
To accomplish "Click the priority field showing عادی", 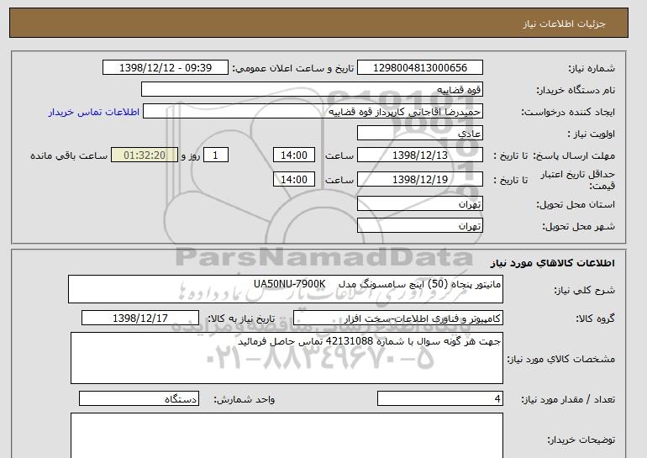I will (x=419, y=134).
